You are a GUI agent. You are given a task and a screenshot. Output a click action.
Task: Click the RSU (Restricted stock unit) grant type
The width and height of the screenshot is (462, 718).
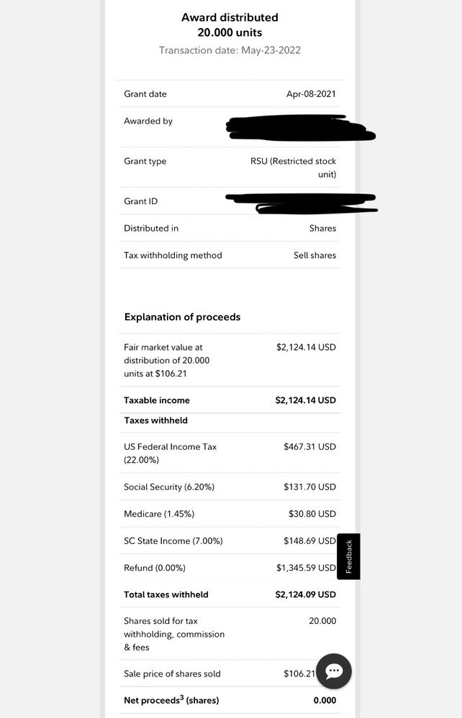coord(293,167)
